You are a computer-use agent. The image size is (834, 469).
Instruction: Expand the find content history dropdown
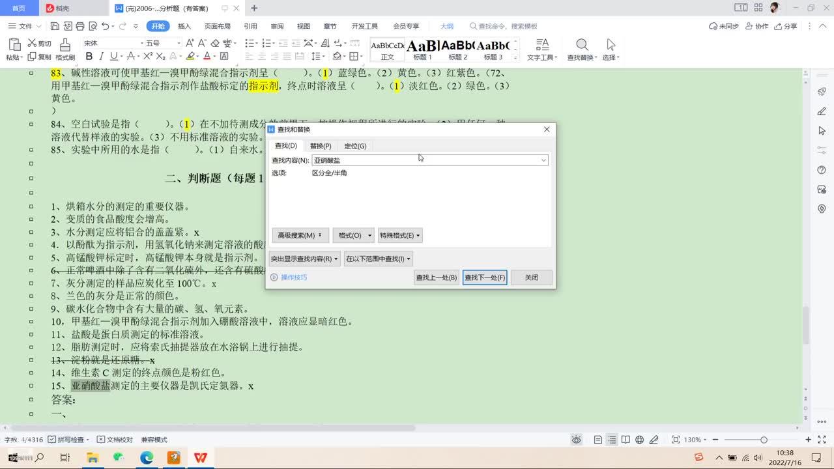click(543, 160)
